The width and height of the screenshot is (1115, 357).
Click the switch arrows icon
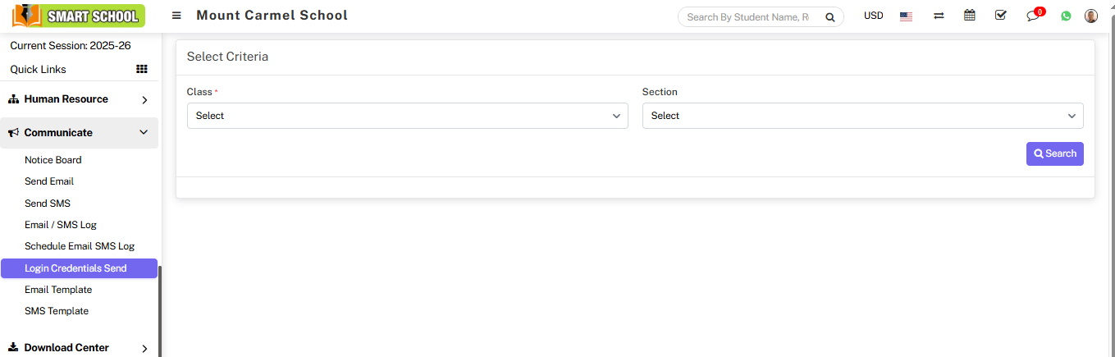(x=939, y=16)
